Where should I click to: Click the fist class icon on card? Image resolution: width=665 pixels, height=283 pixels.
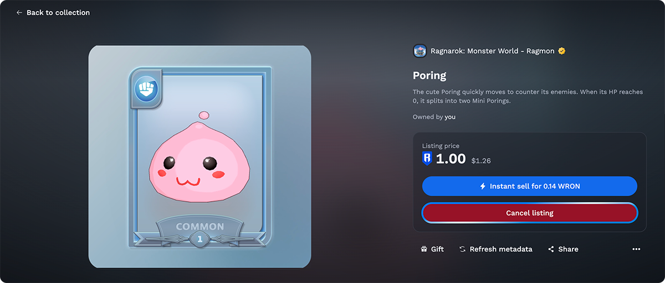tap(146, 88)
